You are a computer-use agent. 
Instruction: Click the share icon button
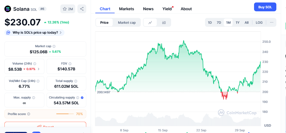click(82, 9)
